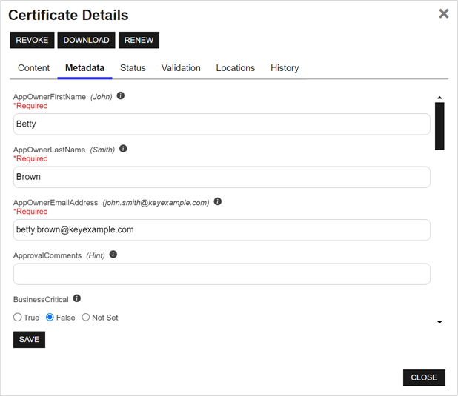This screenshot has width=458, height=396.
Task: Switch to the Content tab
Action: click(x=33, y=68)
